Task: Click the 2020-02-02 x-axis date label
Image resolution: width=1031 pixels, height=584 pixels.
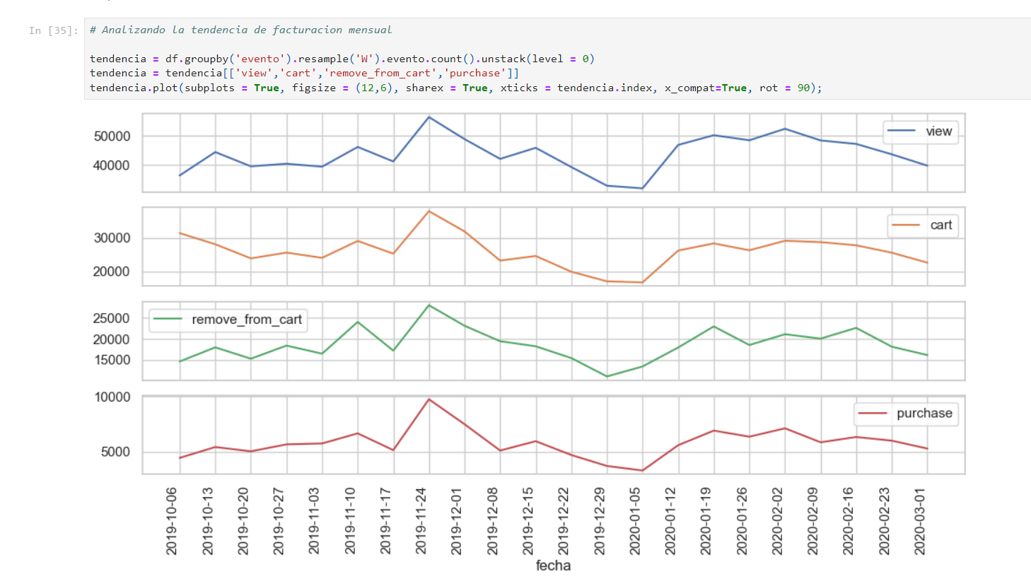Action: click(778, 521)
